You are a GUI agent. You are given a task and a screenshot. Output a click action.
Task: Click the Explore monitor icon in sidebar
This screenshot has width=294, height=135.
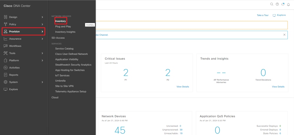coord(5,89)
